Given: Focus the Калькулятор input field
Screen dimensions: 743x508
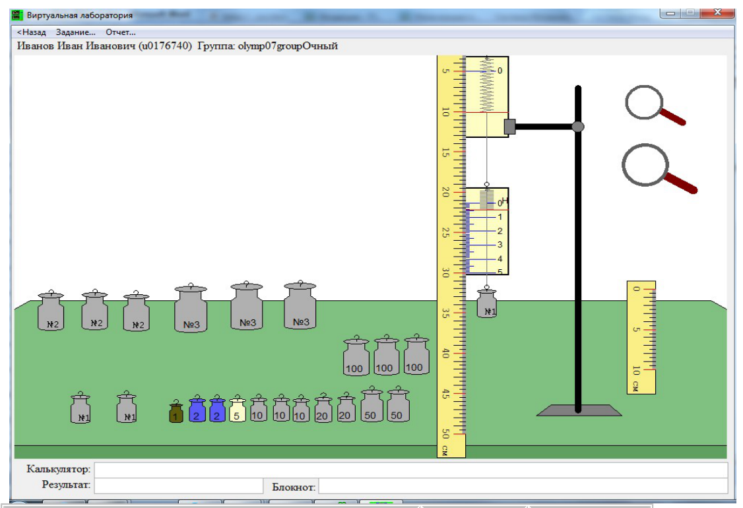Looking at the screenshot, I should click(411, 470).
